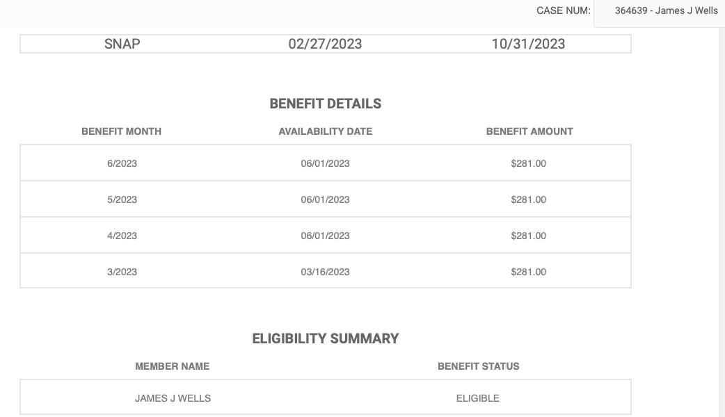Select the 4/2023 benefit month row
Viewport: 725px width, 417px height.
coord(326,235)
